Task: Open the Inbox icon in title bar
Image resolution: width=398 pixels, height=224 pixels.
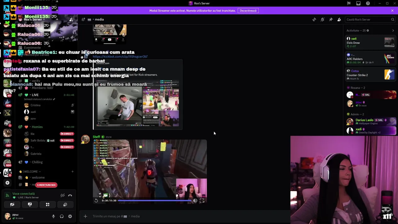Action: [x=359, y=3]
